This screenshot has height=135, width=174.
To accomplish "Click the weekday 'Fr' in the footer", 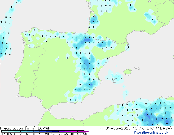I will [102, 128].
